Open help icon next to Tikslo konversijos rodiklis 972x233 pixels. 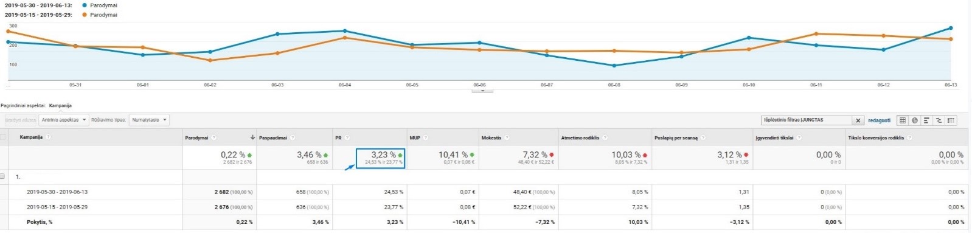pos(910,138)
